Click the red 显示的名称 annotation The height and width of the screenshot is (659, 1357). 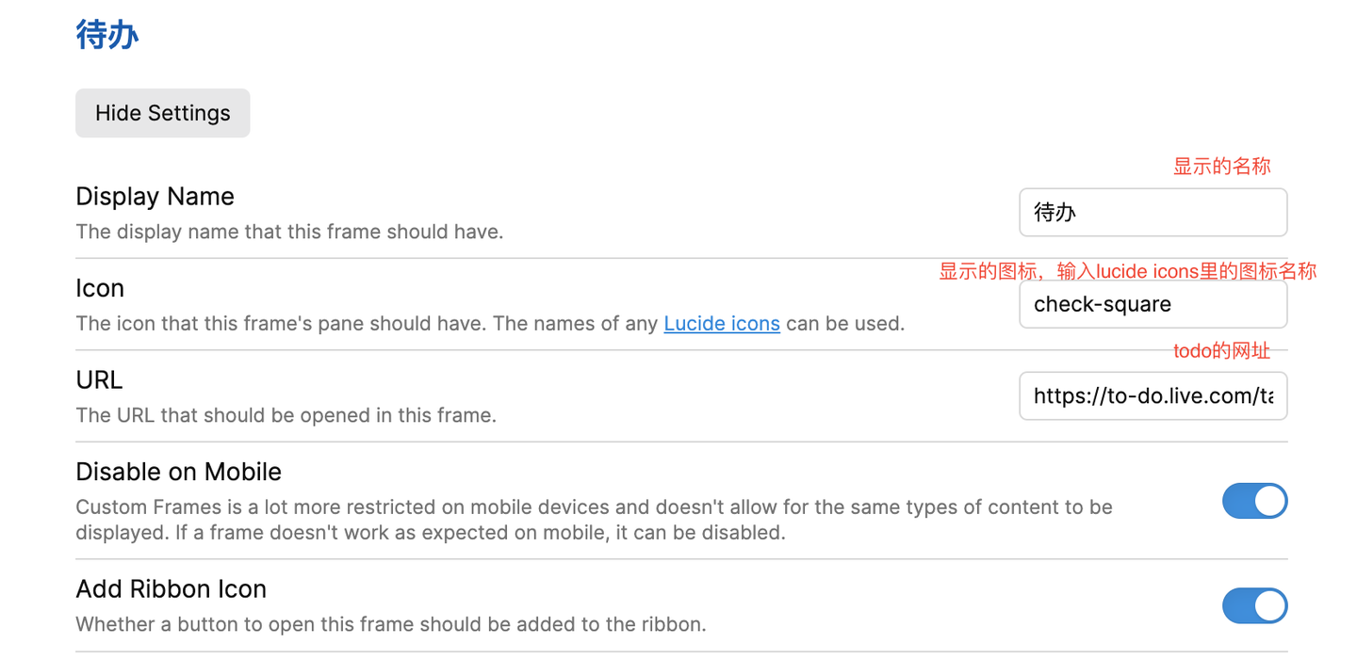1221,167
